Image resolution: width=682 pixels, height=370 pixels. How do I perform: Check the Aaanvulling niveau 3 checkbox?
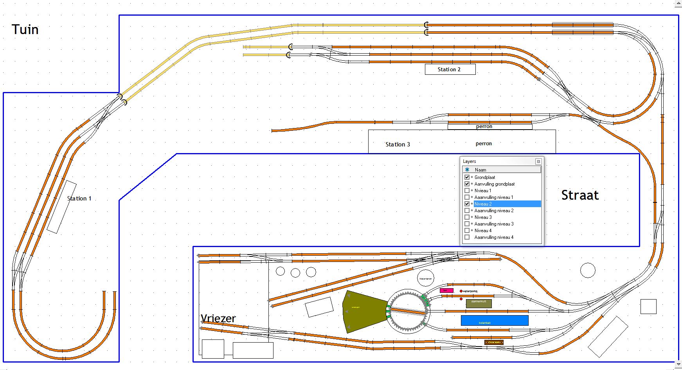tap(467, 224)
